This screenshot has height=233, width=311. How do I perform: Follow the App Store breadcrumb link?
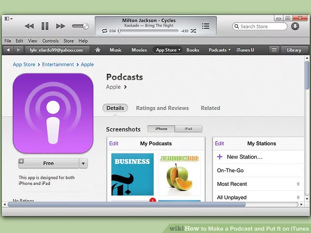tap(24, 64)
